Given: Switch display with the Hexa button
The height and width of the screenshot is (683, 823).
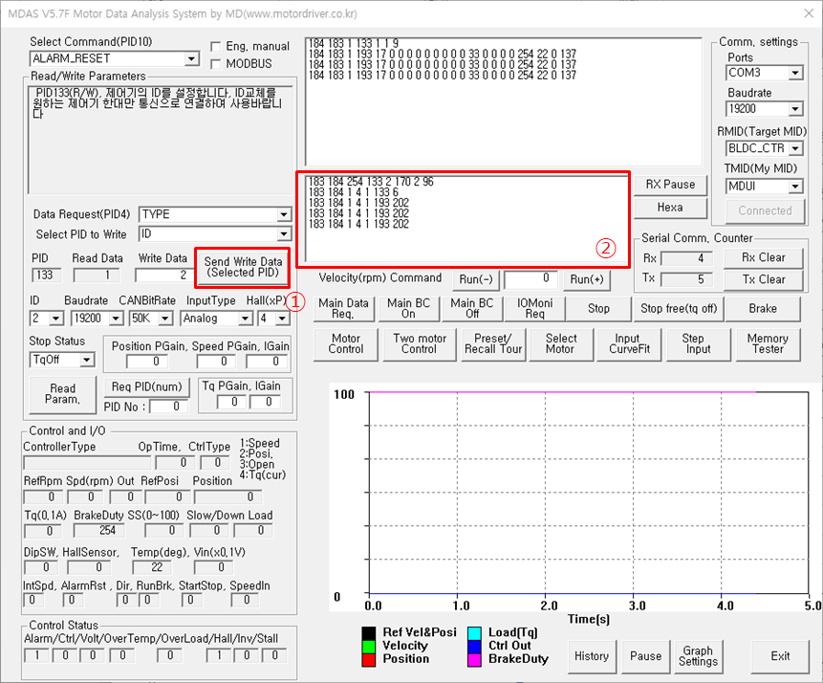Looking at the screenshot, I should [x=670, y=207].
